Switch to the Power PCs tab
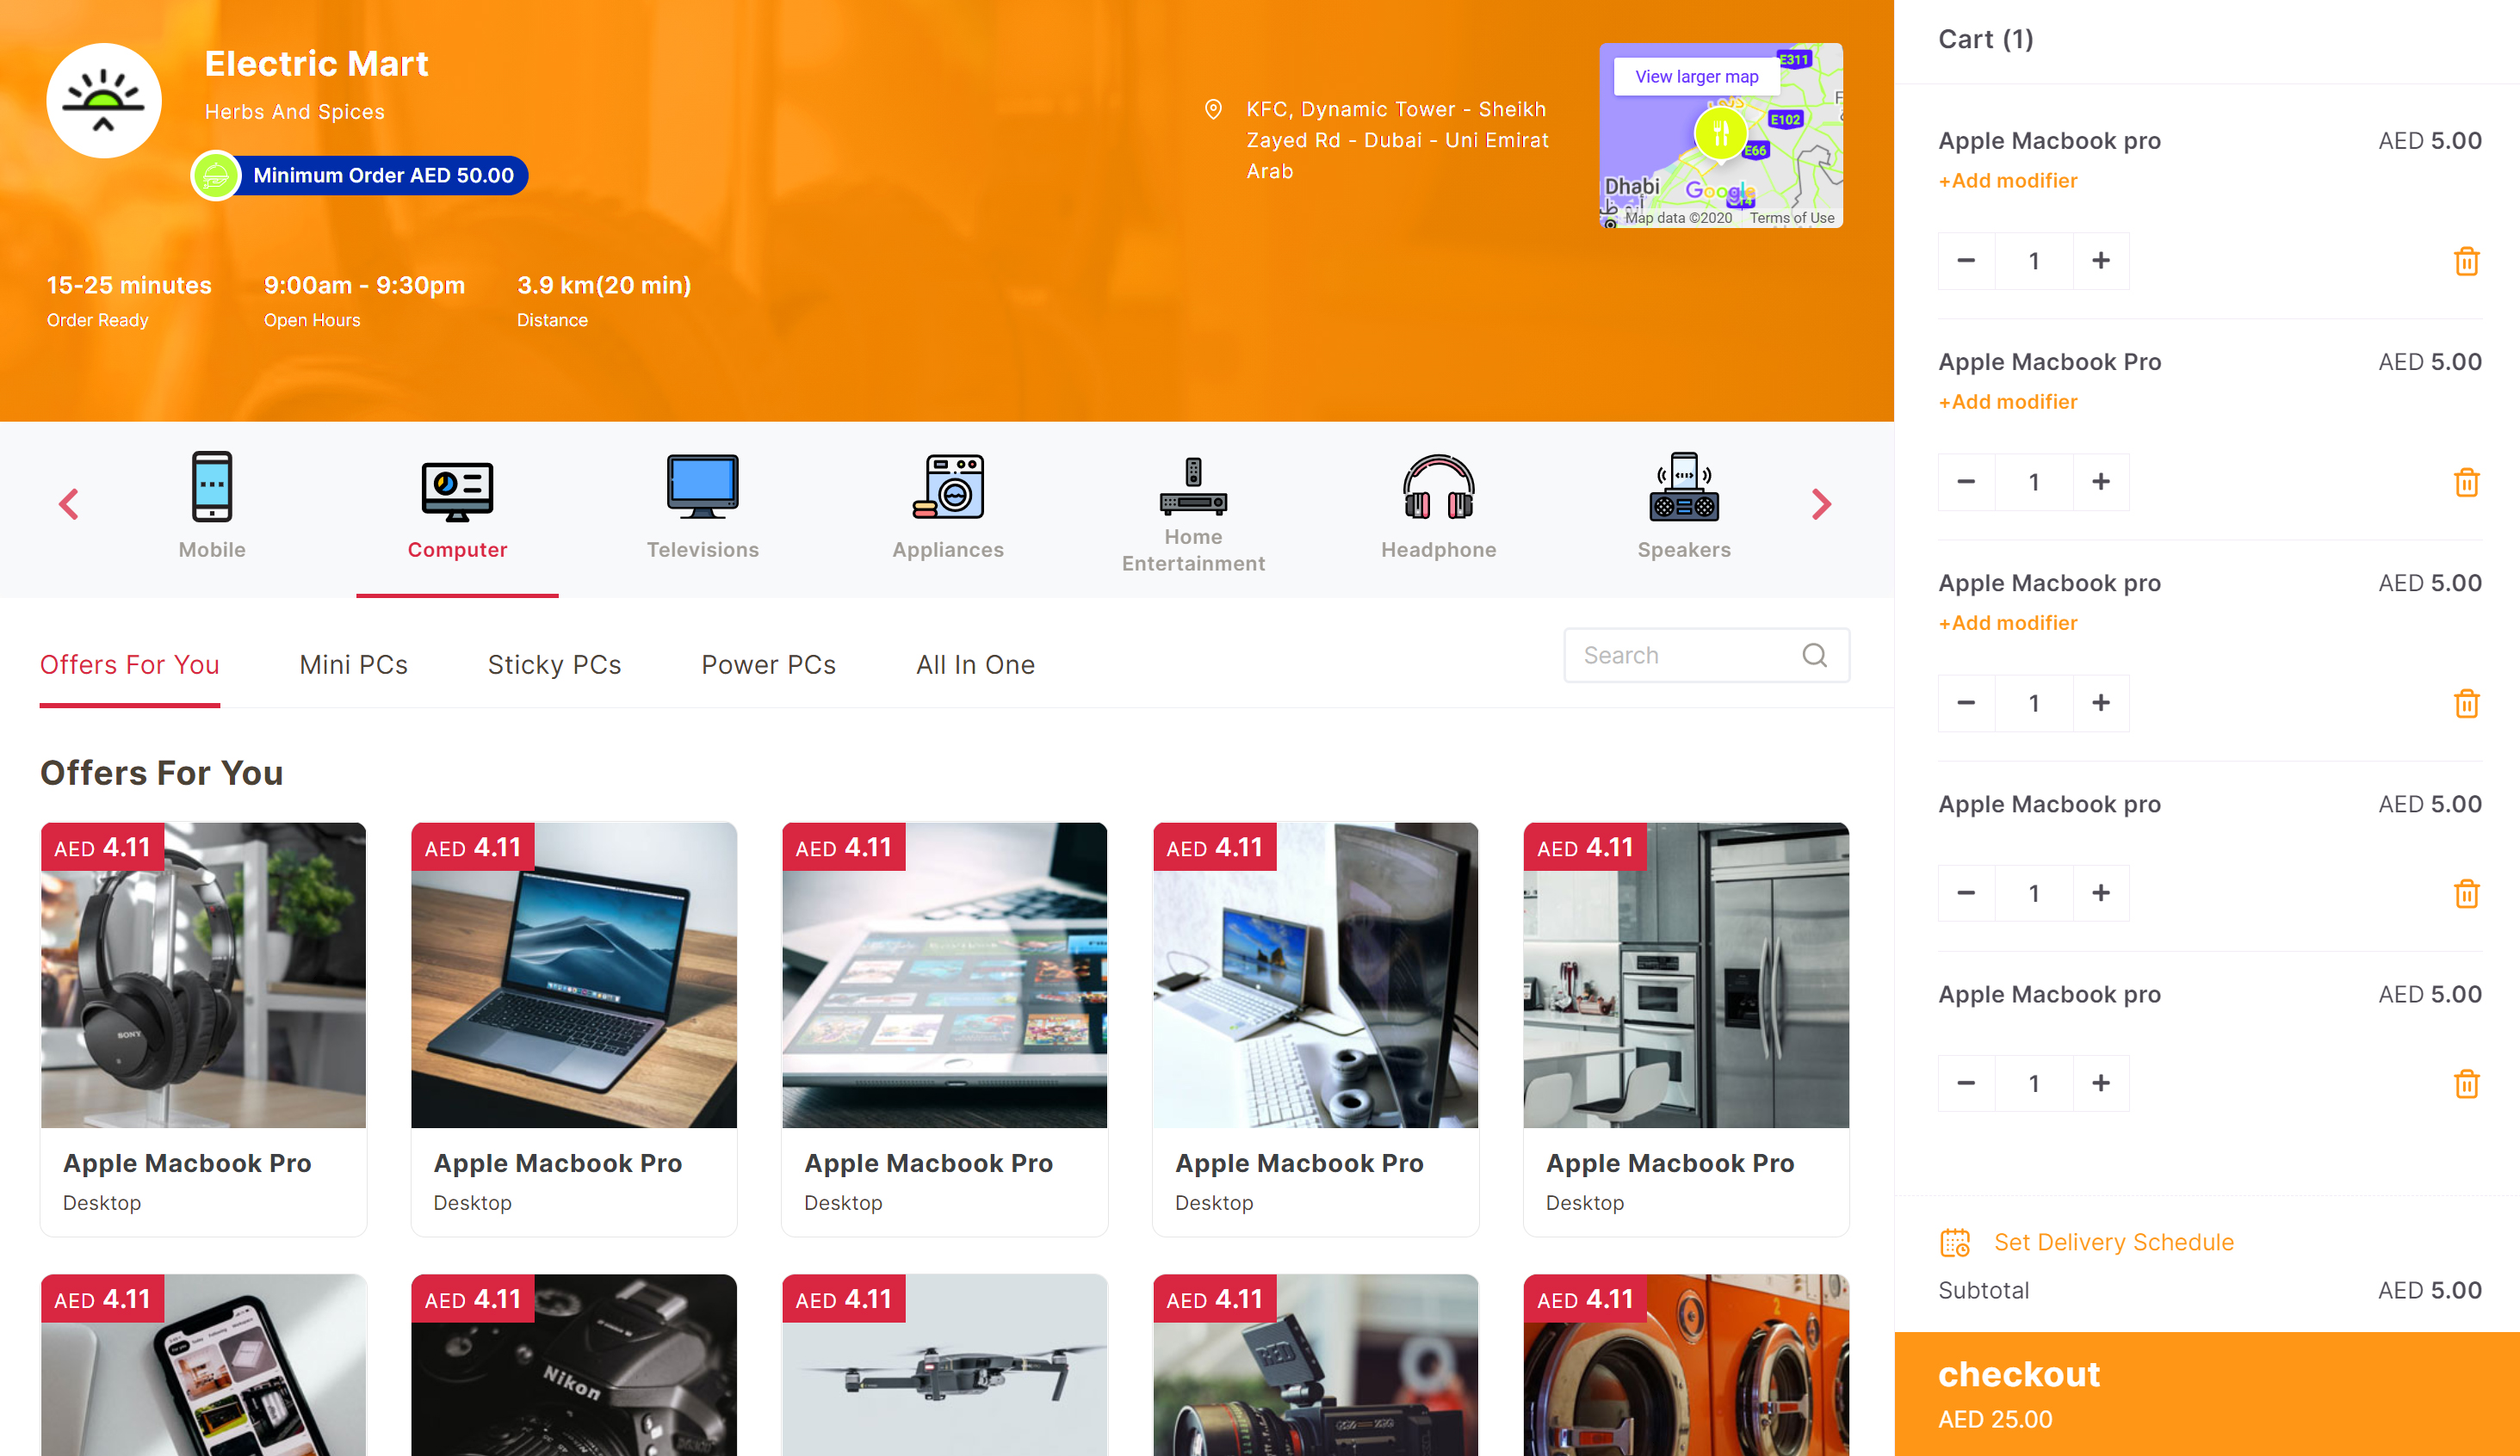This screenshot has height=1456, width=2520. point(768,664)
